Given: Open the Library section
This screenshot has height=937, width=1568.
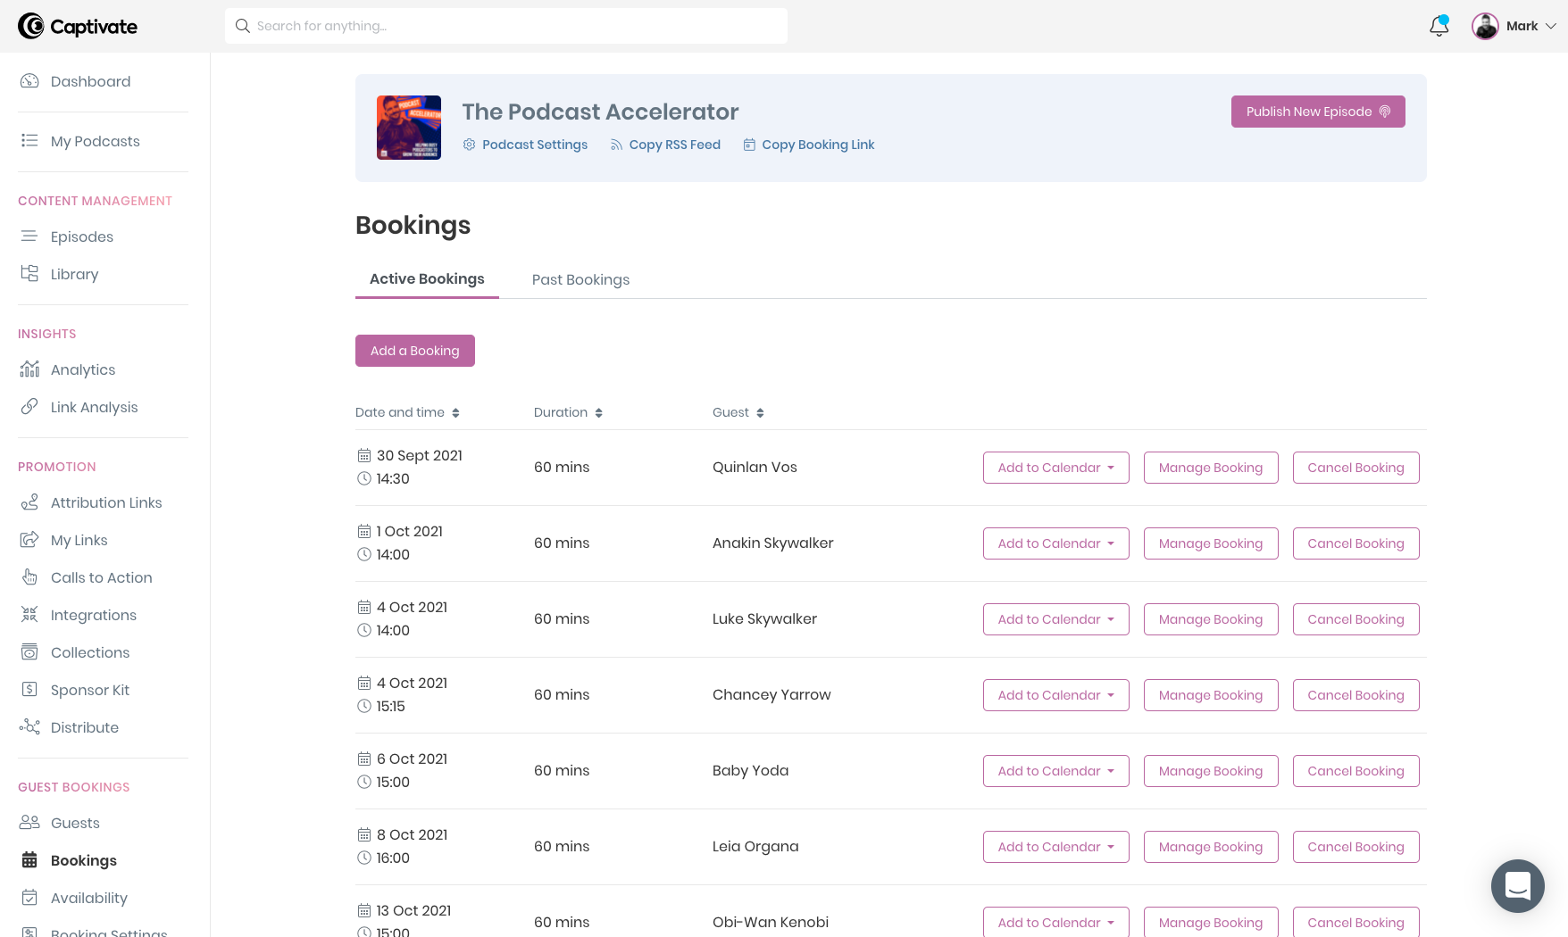Looking at the screenshot, I should click(74, 274).
